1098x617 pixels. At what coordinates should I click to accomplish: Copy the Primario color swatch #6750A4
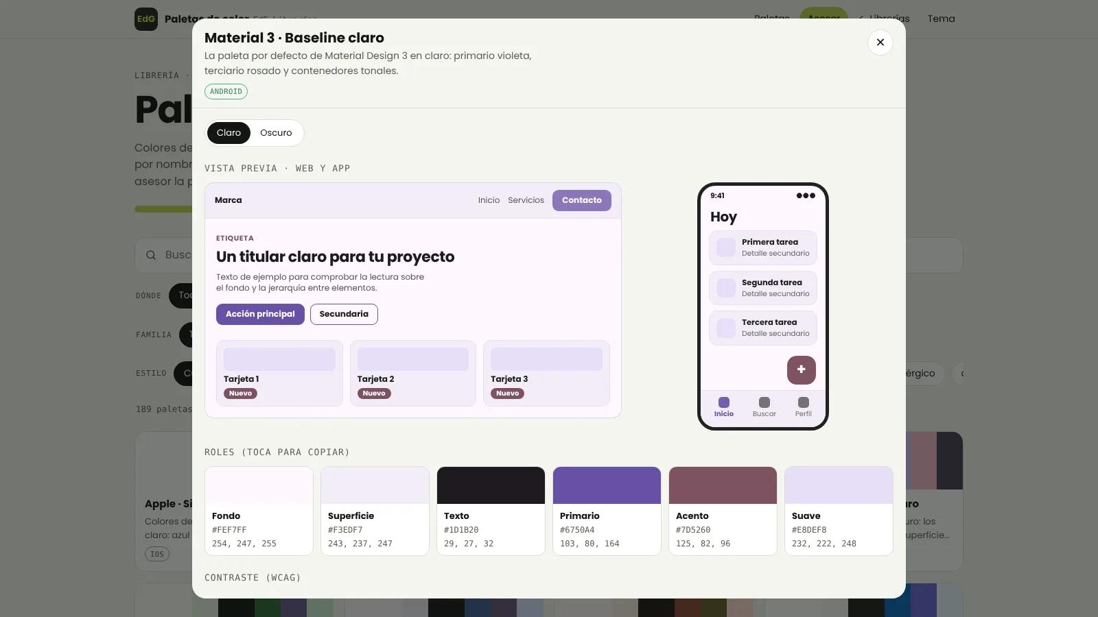click(x=607, y=511)
